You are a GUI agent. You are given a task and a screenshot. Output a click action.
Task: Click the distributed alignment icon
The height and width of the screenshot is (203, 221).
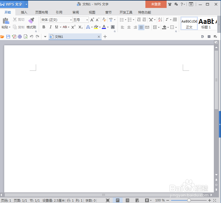(x=147, y=27)
